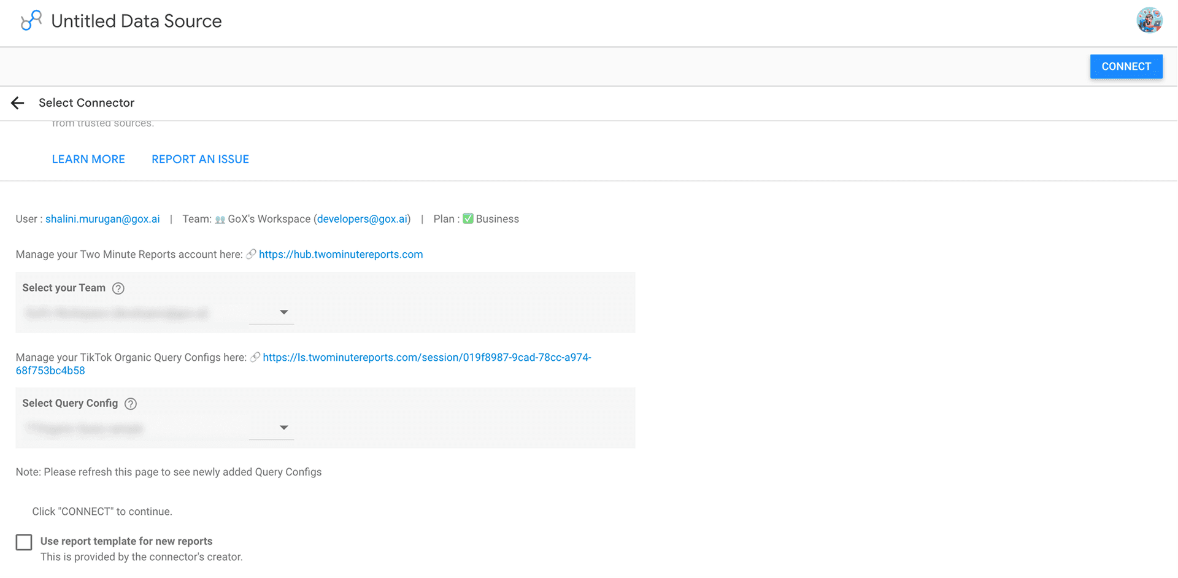This screenshot has width=1178, height=578.
Task: Click the Looker Studio logo icon
Action: 31,20
